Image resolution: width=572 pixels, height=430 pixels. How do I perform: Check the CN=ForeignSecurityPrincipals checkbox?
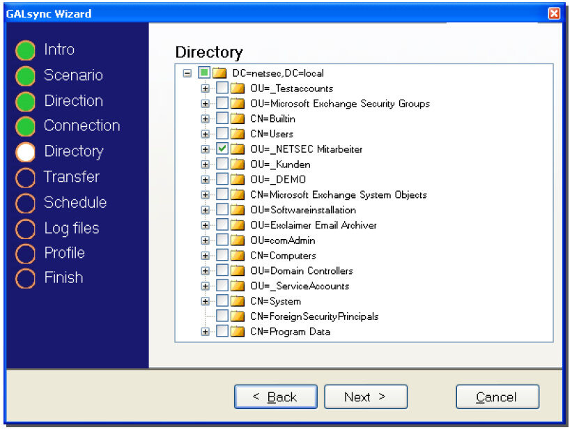[222, 316]
